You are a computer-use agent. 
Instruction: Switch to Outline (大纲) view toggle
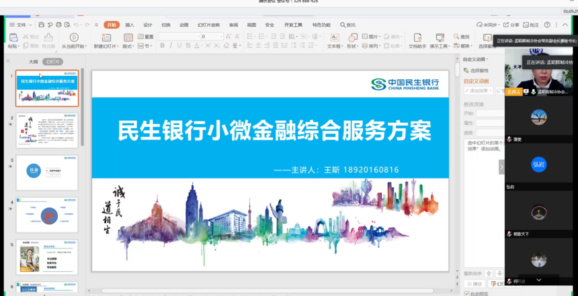point(34,62)
